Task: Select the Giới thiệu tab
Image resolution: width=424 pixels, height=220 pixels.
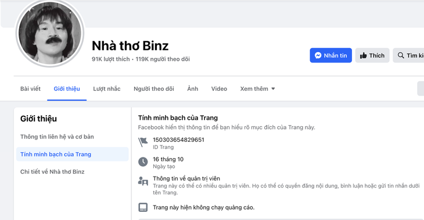Action: tap(67, 89)
